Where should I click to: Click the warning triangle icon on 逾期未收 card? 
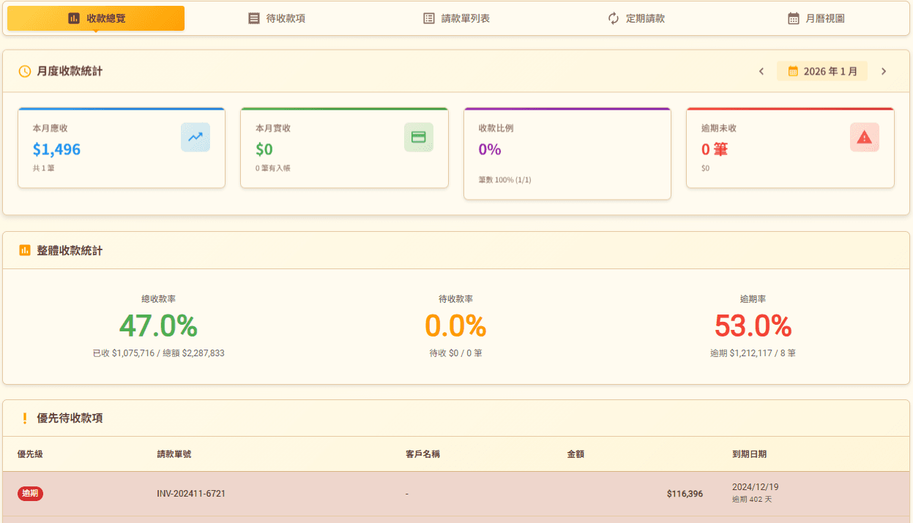coord(864,137)
